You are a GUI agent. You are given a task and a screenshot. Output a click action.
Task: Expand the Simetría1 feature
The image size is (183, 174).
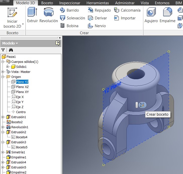(x=3, y=152)
